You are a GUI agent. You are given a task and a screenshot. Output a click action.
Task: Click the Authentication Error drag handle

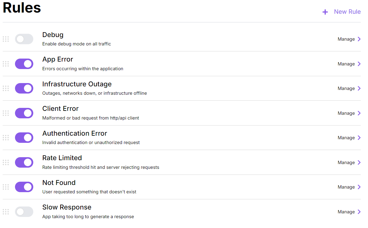coord(6,138)
